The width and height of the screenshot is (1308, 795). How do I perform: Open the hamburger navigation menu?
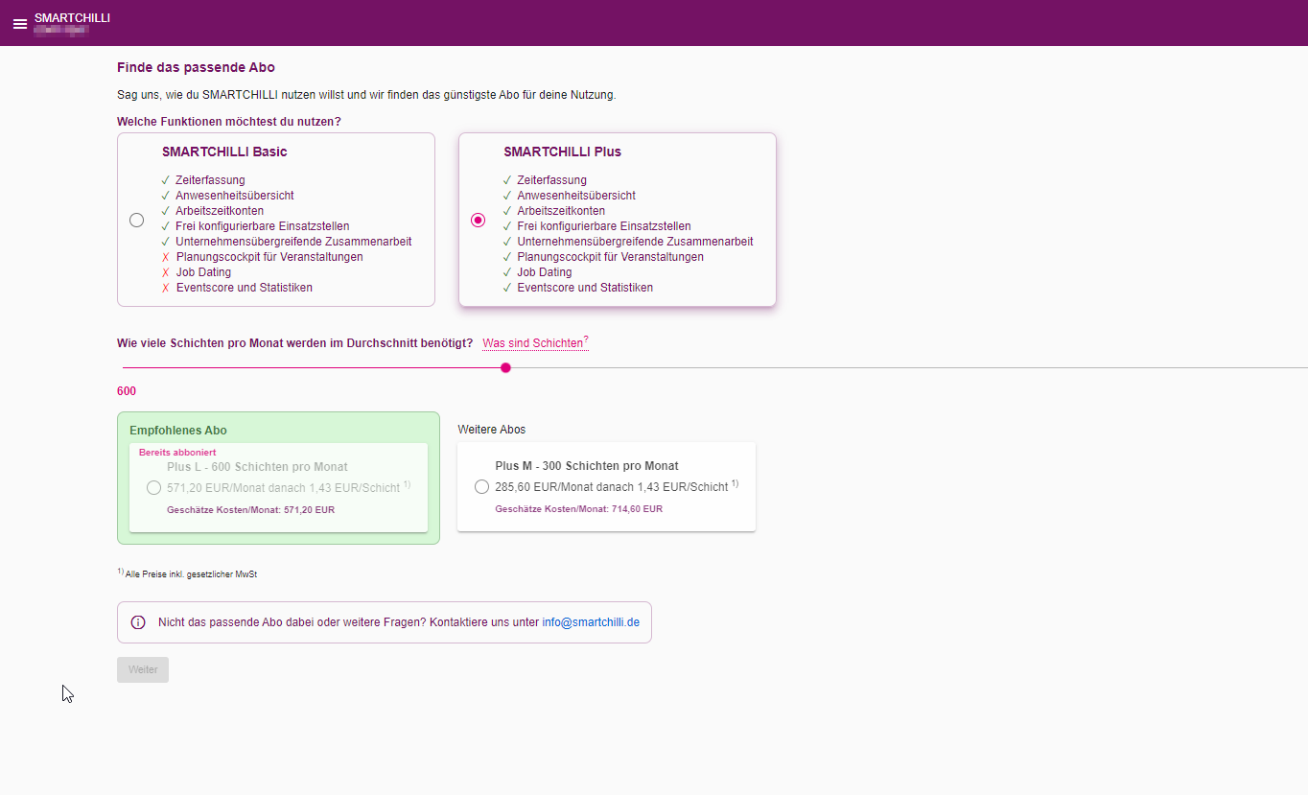[20, 24]
